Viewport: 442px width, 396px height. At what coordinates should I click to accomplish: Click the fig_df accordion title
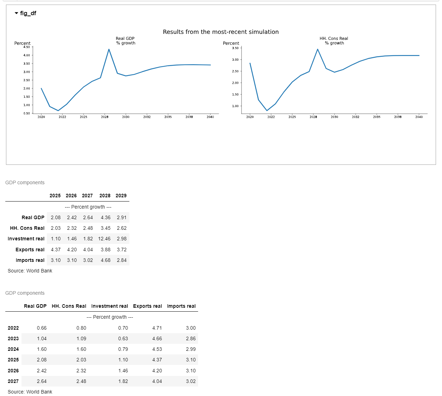[x=28, y=13]
